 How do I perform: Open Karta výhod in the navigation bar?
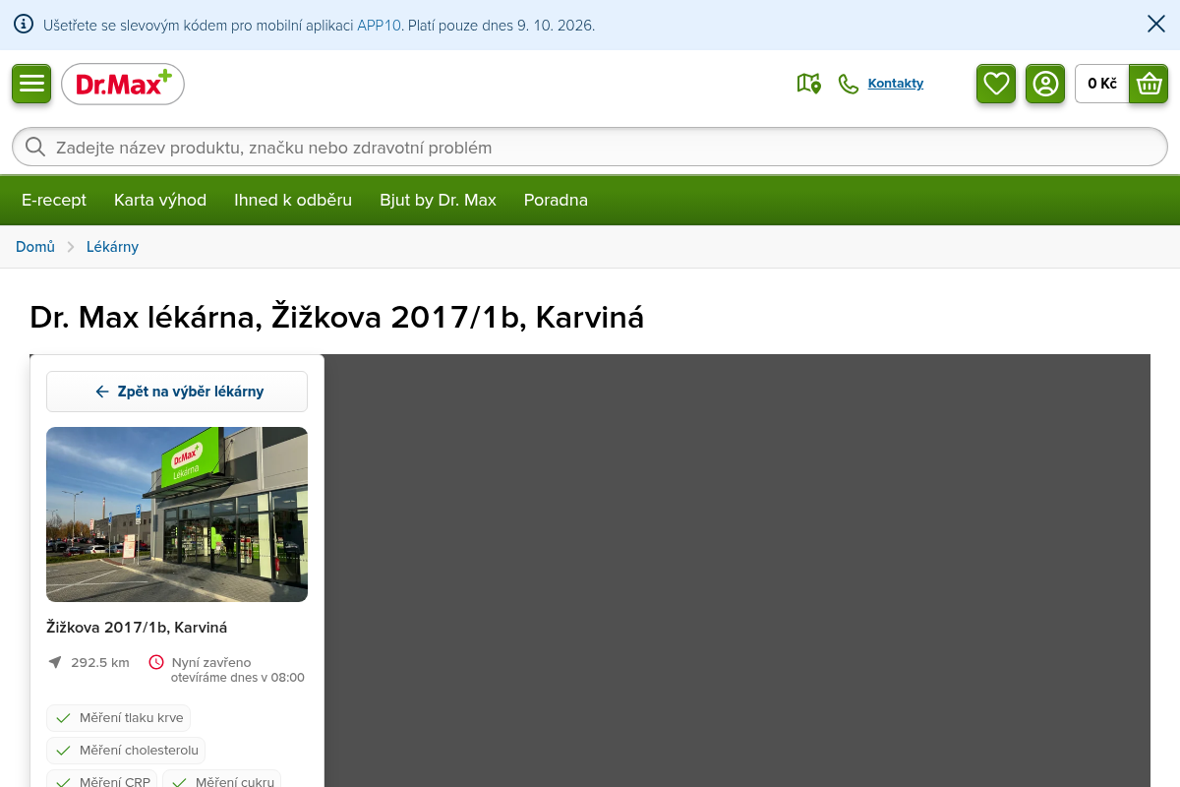[x=160, y=200]
